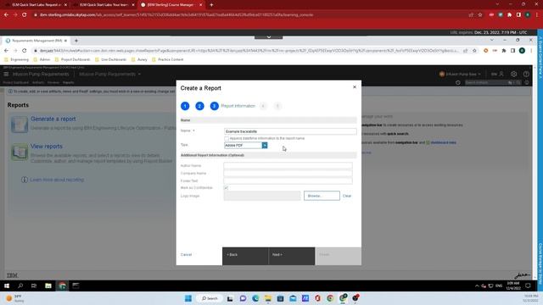Close the Create a Report dialog

[355, 86]
